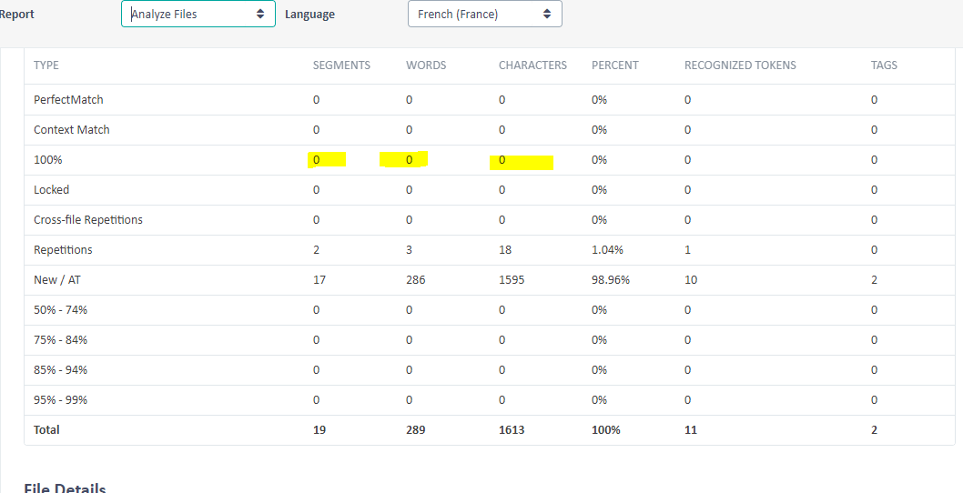
Task: Click the WORDS column header
Action: coord(426,65)
